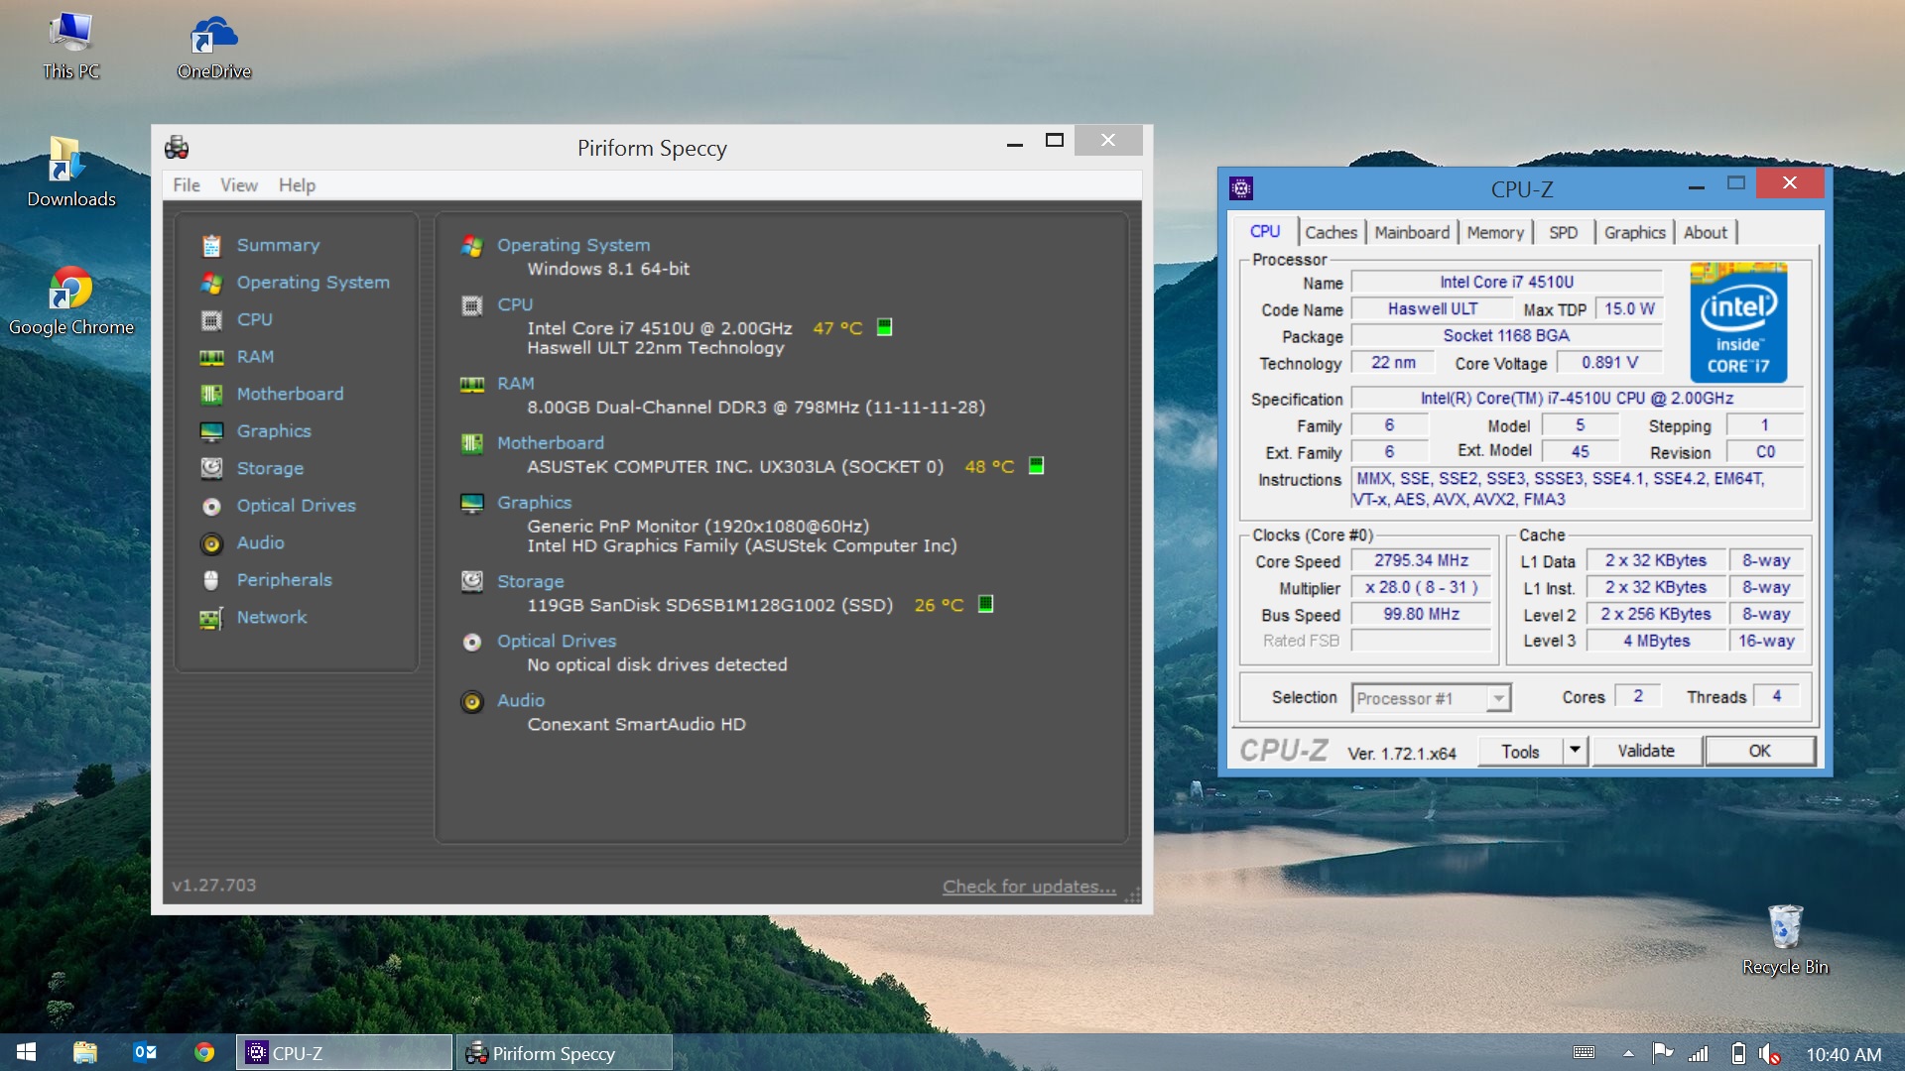Click the taskbar clock showing 10:40 AM
The image size is (1905, 1071).
[x=1843, y=1054]
